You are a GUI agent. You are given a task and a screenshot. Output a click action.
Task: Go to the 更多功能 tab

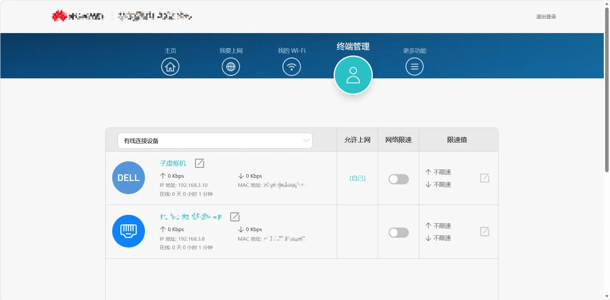pos(415,51)
